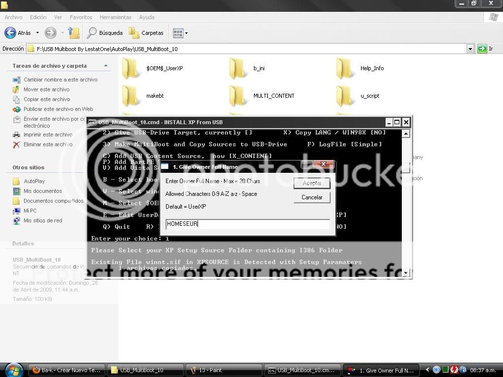Select the Help_Info folder icon

pos(345,68)
